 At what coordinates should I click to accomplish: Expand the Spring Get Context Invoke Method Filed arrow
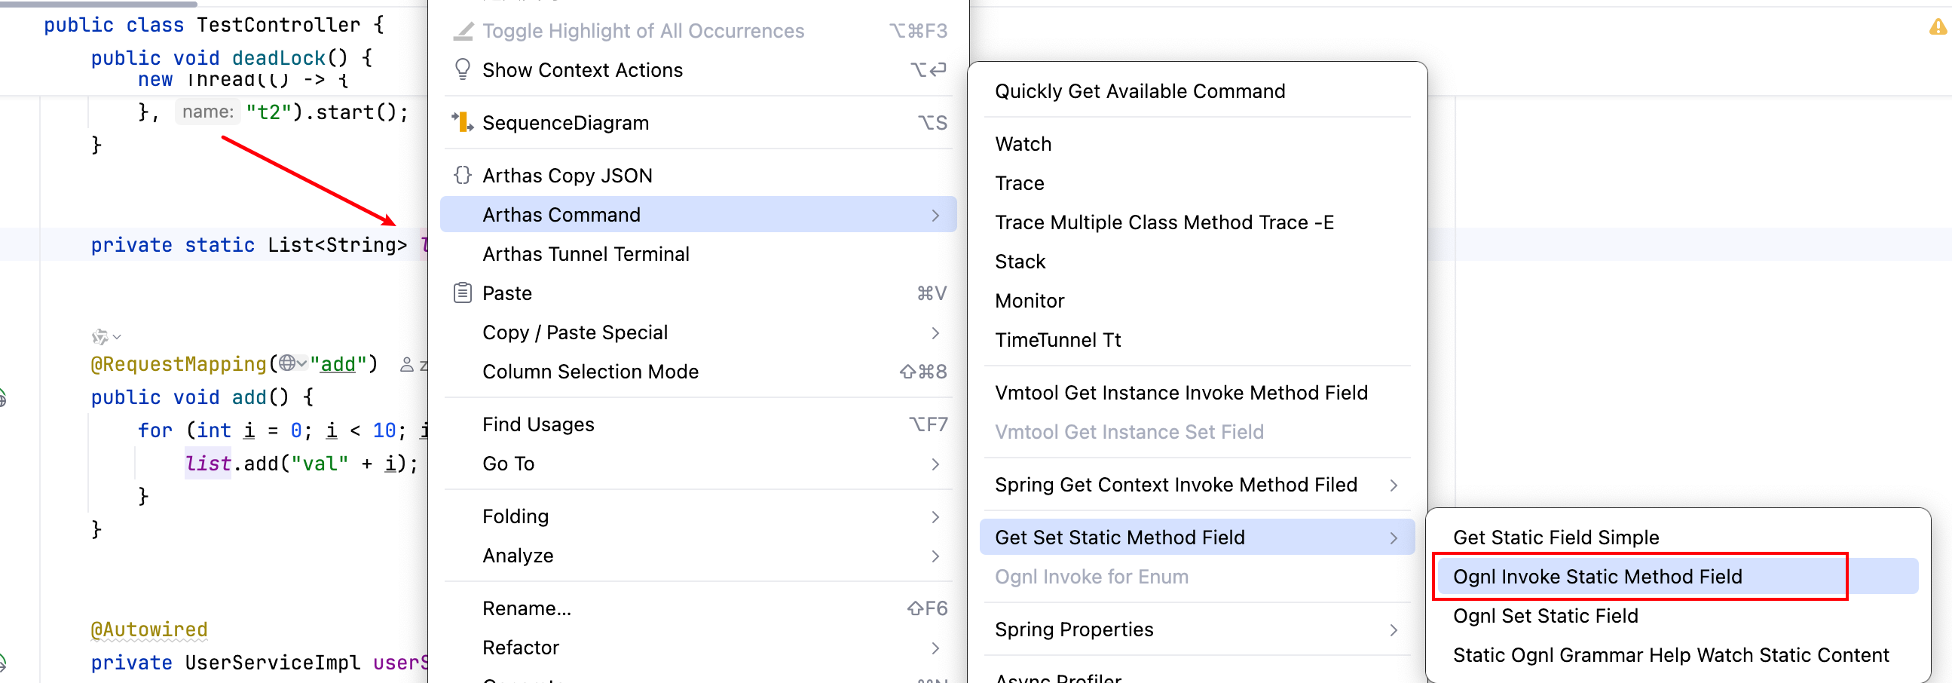[x=1394, y=485]
